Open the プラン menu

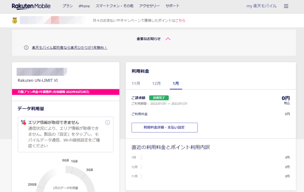pos(67,6)
